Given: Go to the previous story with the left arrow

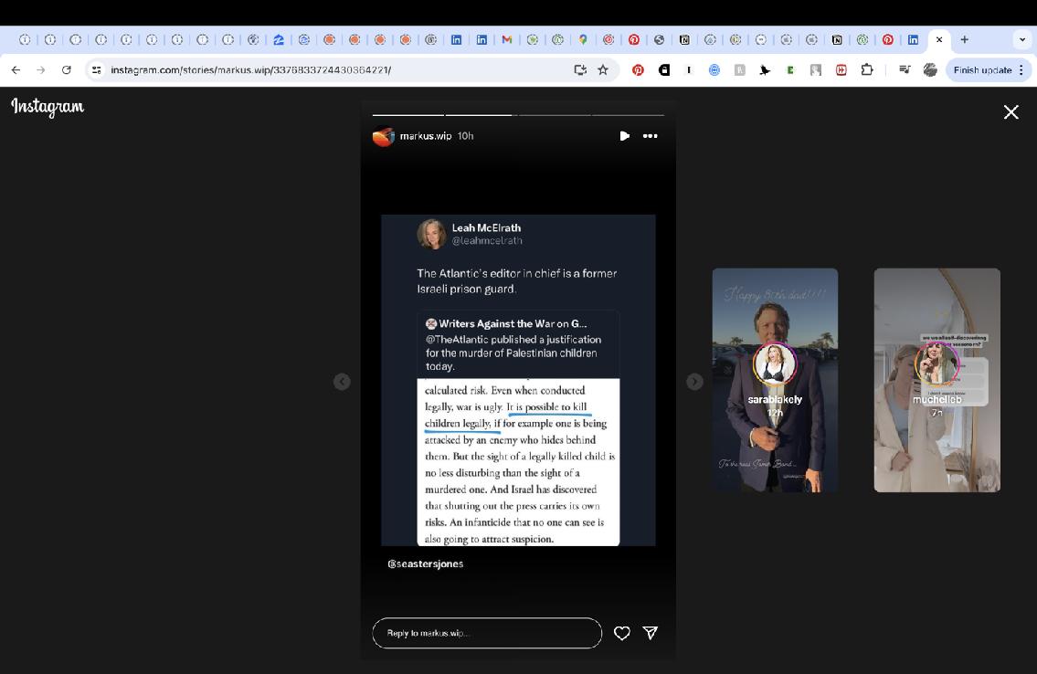Looking at the screenshot, I should (342, 382).
